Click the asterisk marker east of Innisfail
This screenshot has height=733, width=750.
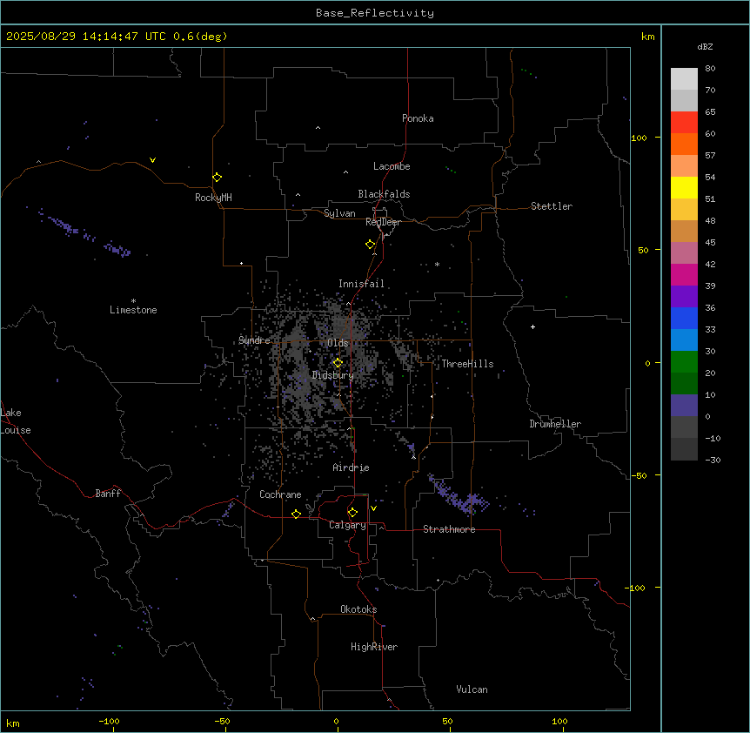437,264
